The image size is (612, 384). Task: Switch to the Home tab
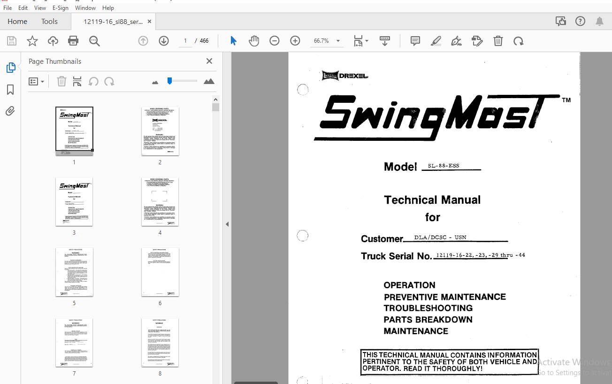(x=17, y=22)
